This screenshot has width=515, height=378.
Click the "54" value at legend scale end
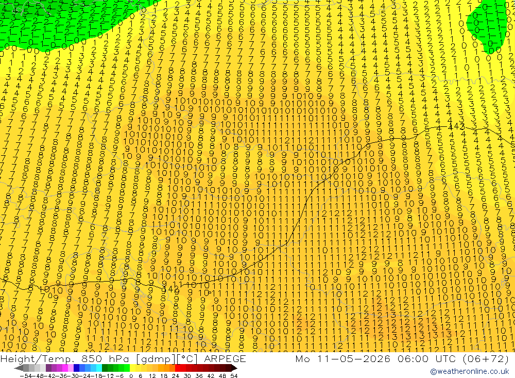pyautogui.click(x=234, y=376)
